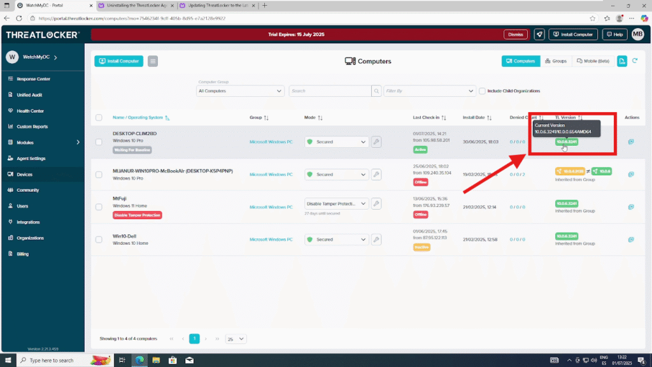
Task: Click the export icon beside Mobile tab
Action: point(622,61)
